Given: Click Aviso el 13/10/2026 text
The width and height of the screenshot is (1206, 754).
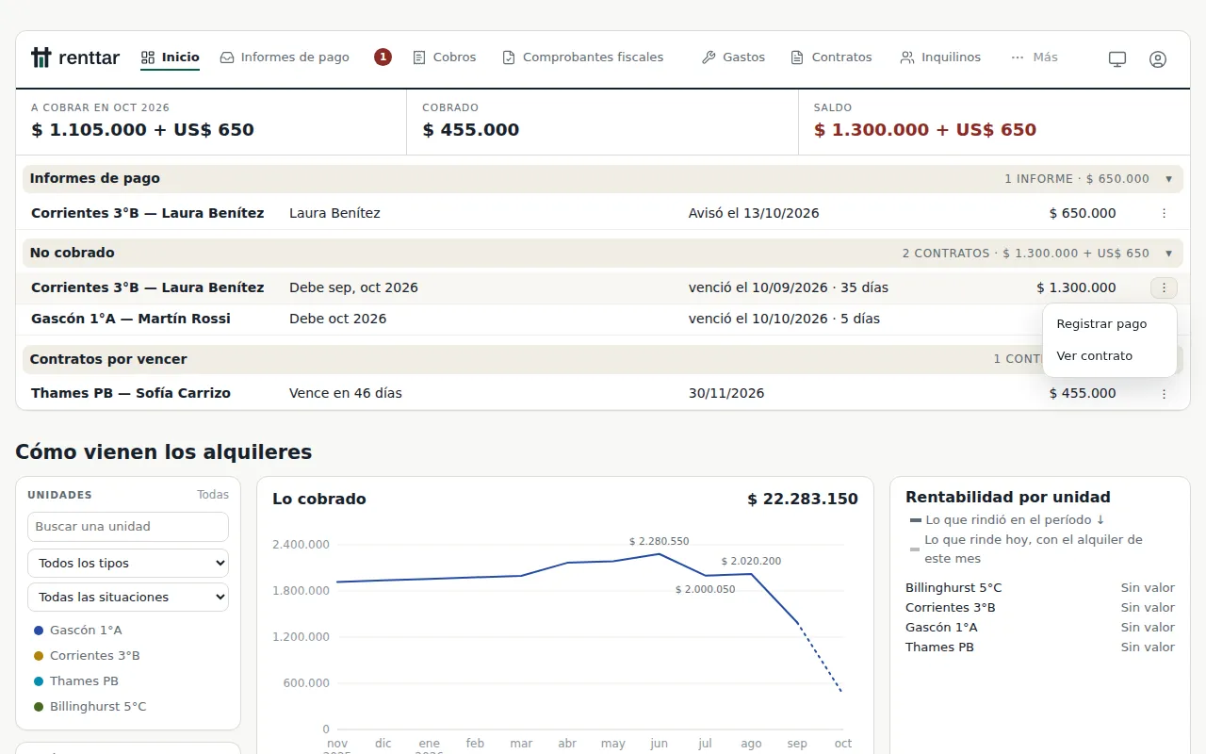Looking at the screenshot, I should pos(754,213).
